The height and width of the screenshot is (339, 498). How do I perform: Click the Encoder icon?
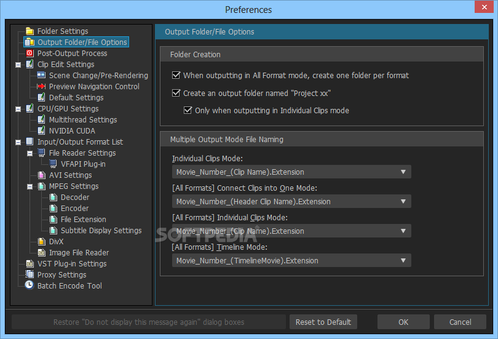53,209
